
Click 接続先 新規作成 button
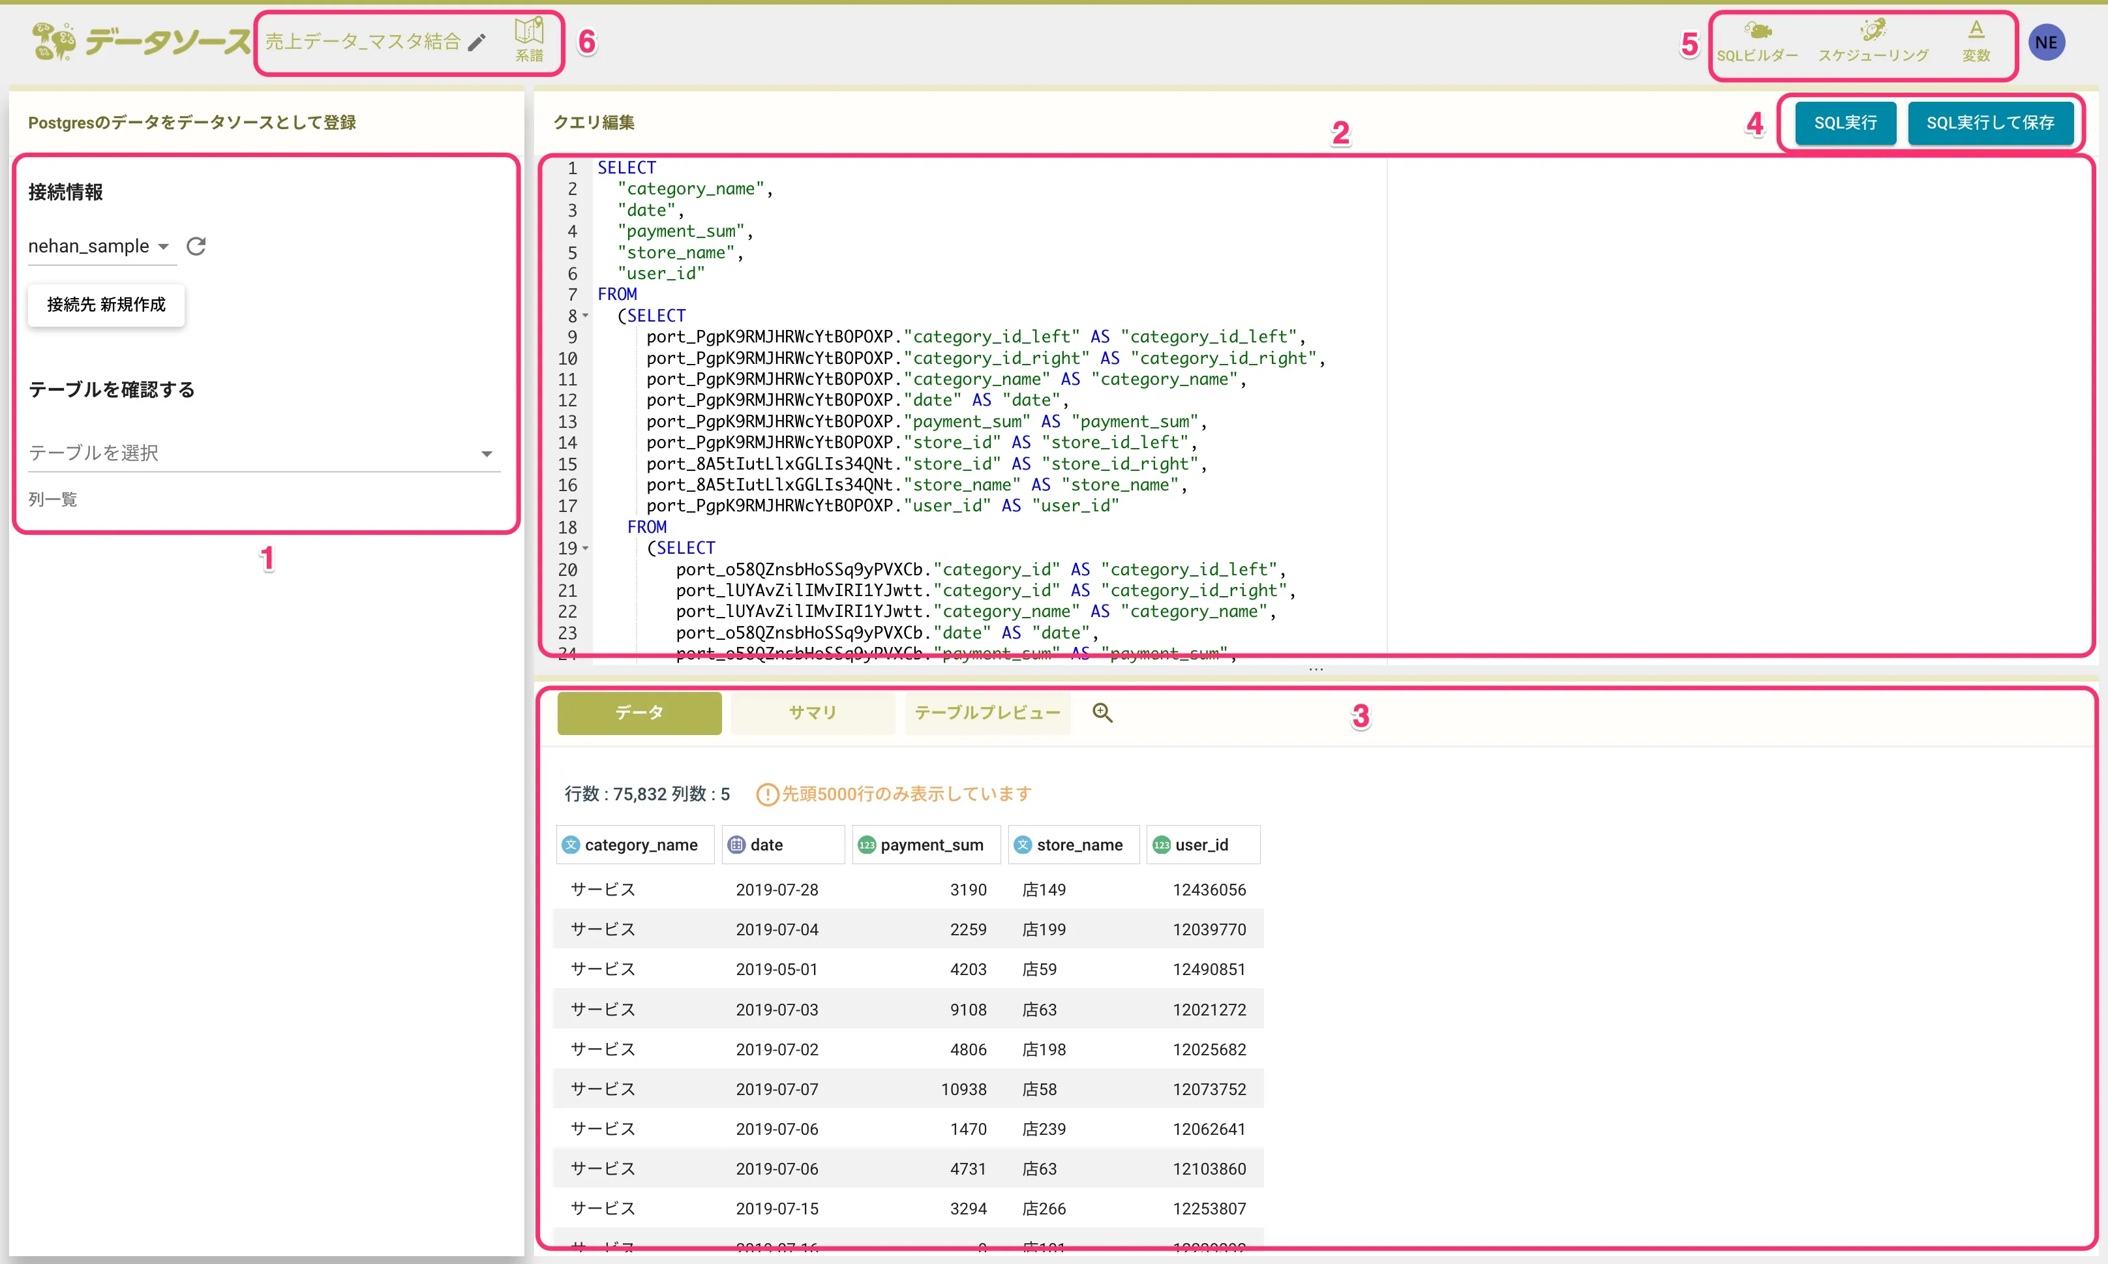coord(106,305)
